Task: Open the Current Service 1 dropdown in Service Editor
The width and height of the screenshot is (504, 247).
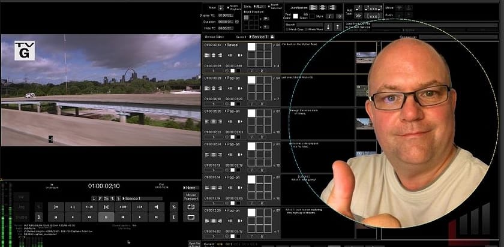Action: click(x=259, y=37)
